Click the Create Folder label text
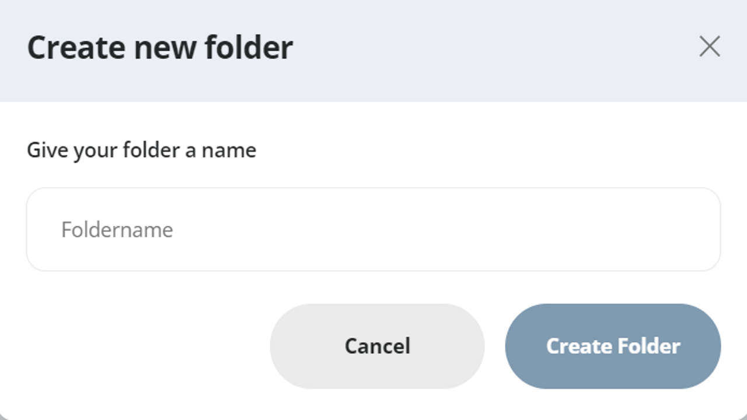 613,346
